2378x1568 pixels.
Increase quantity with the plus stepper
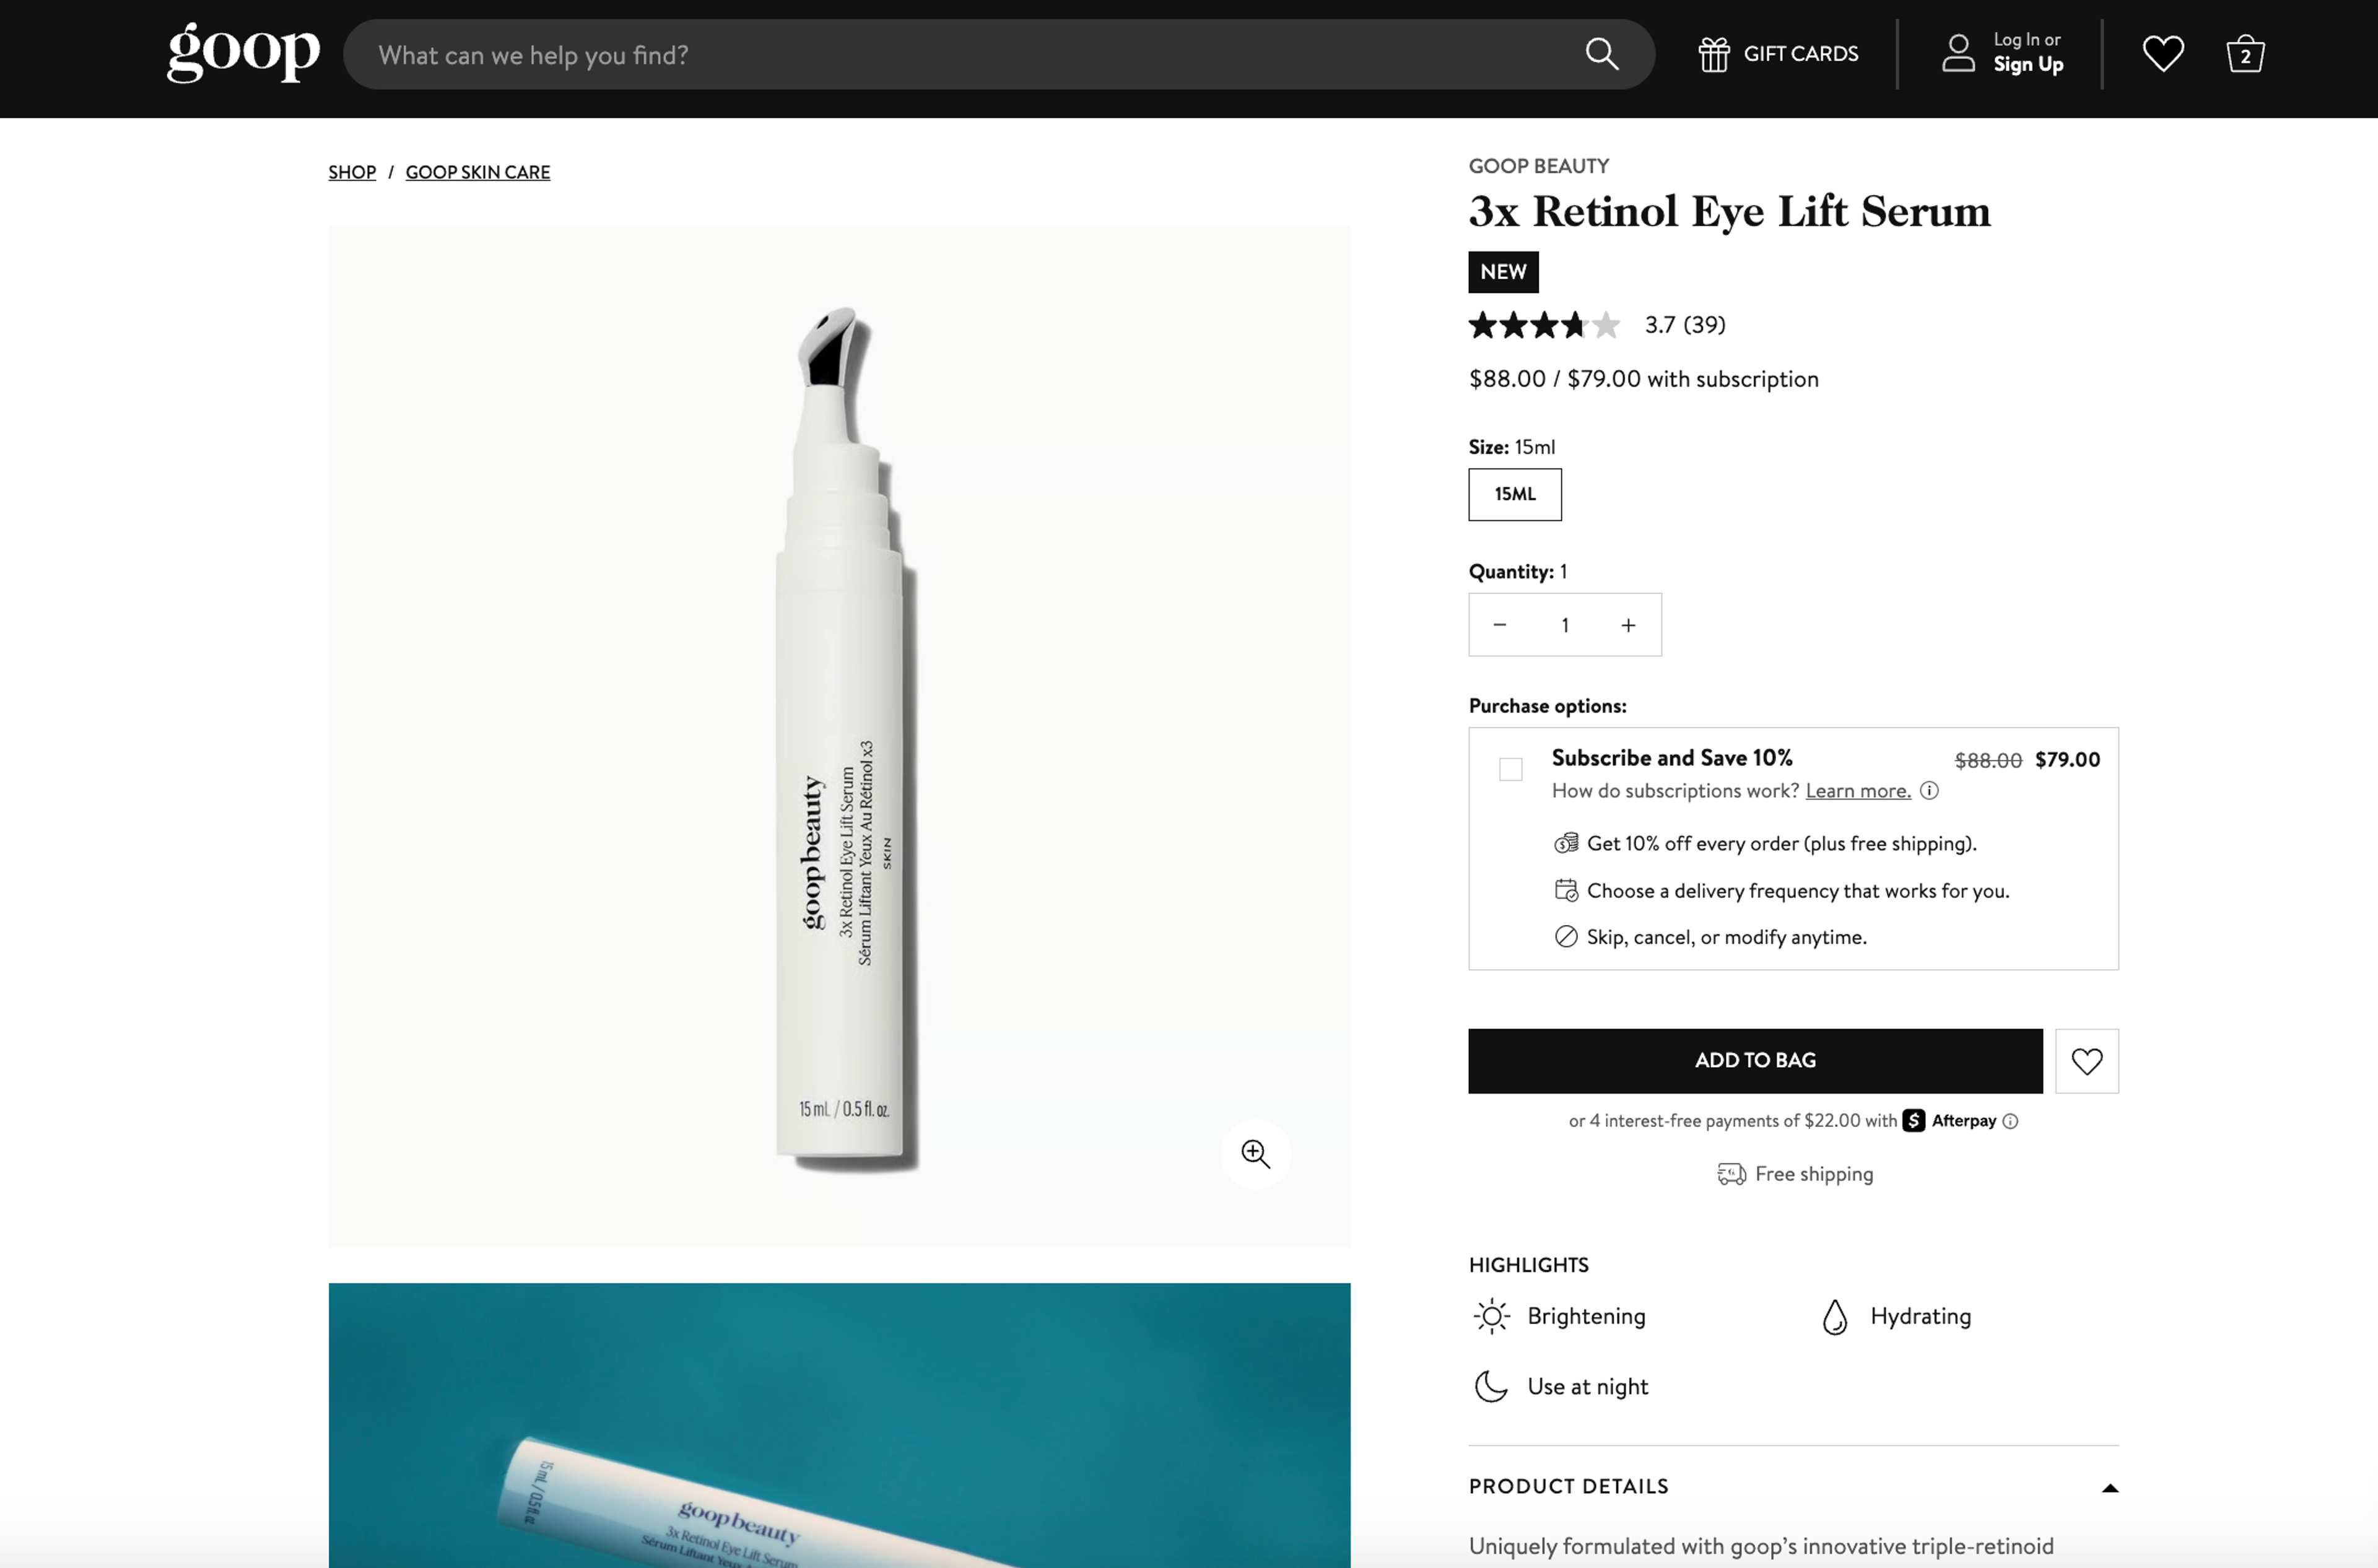tap(1628, 624)
